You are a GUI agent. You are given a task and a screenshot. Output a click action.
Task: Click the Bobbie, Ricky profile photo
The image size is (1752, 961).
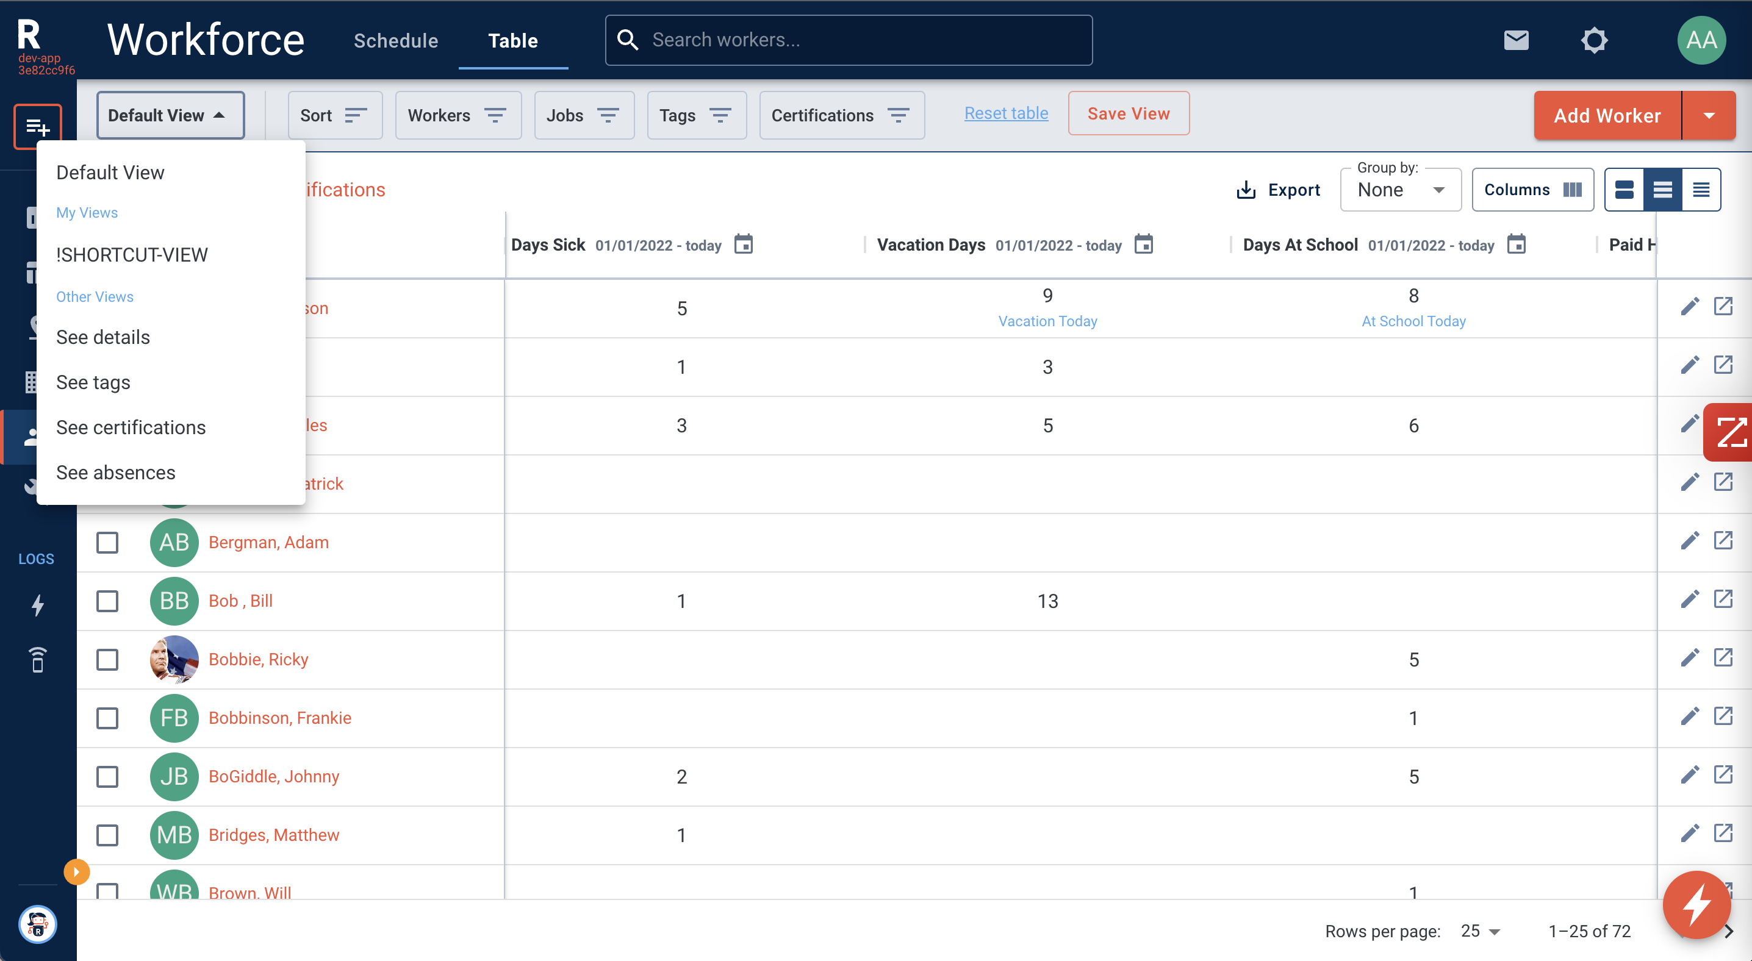tap(174, 659)
